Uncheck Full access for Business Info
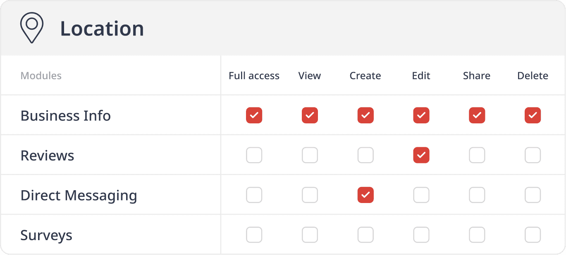Image resolution: width=566 pixels, height=255 pixels. tap(254, 116)
